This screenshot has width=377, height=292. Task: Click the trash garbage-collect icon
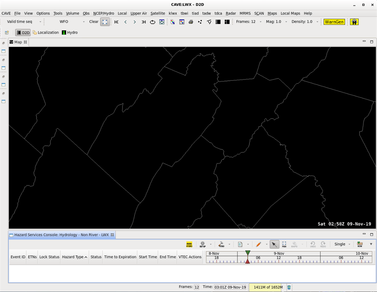click(289, 287)
